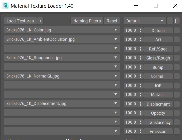Viewport: 182px width, 140px height.
Task: Click the Bump map button
Action: (158, 67)
